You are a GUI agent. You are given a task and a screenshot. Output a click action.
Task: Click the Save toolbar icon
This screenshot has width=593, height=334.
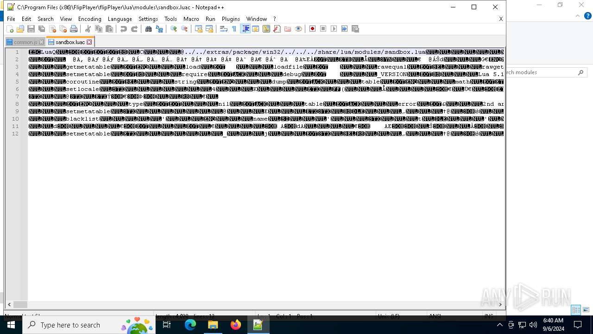(31, 29)
